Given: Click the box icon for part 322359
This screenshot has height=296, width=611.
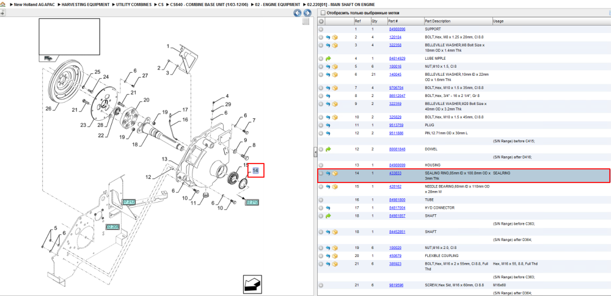Looking at the screenshot, I should pyautogui.click(x=335, y=104).
